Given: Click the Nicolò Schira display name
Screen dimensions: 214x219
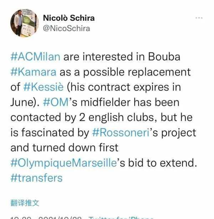Looking at the screenshot, I should (69, 18).
